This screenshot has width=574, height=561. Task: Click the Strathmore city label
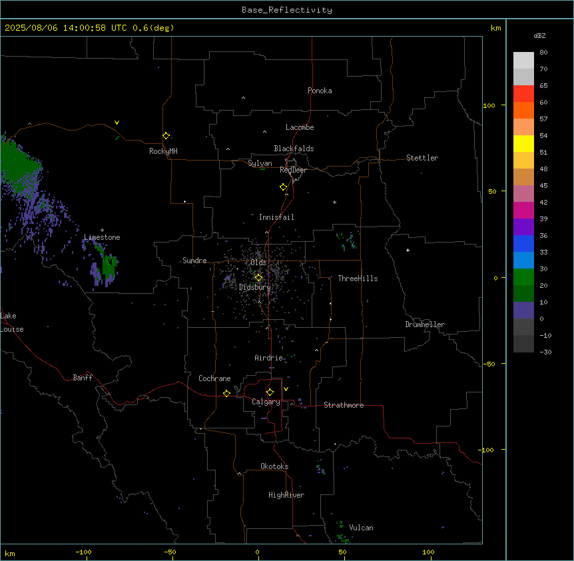(x=344, y=405)
